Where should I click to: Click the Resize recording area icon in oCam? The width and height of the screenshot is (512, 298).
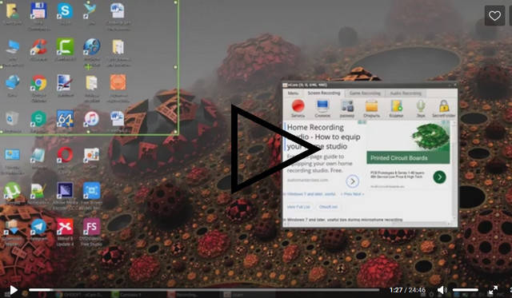click(346, 106)
